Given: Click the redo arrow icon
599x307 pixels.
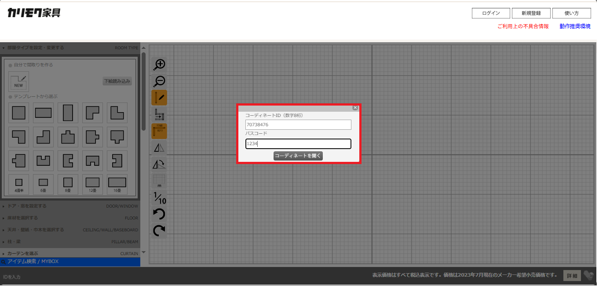Looking at the screenshot, I should click(x=159, y=230).
